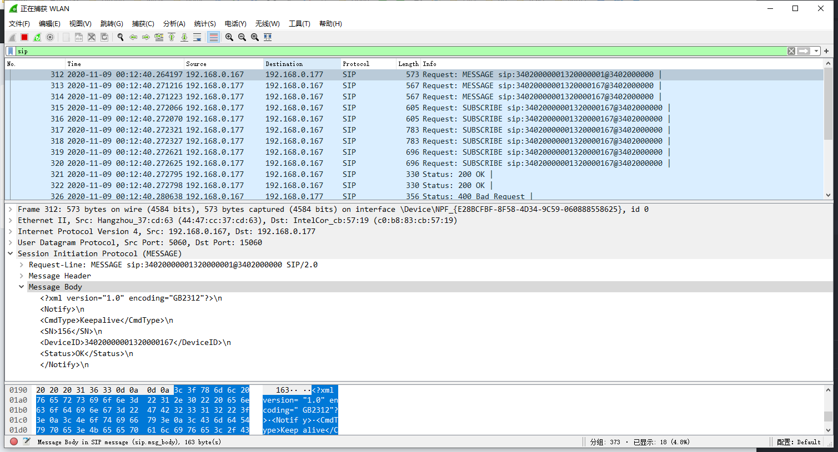Open the 编辑(E) menu
The height and width of the screenshot is (452, 838).
pos(49,24)
